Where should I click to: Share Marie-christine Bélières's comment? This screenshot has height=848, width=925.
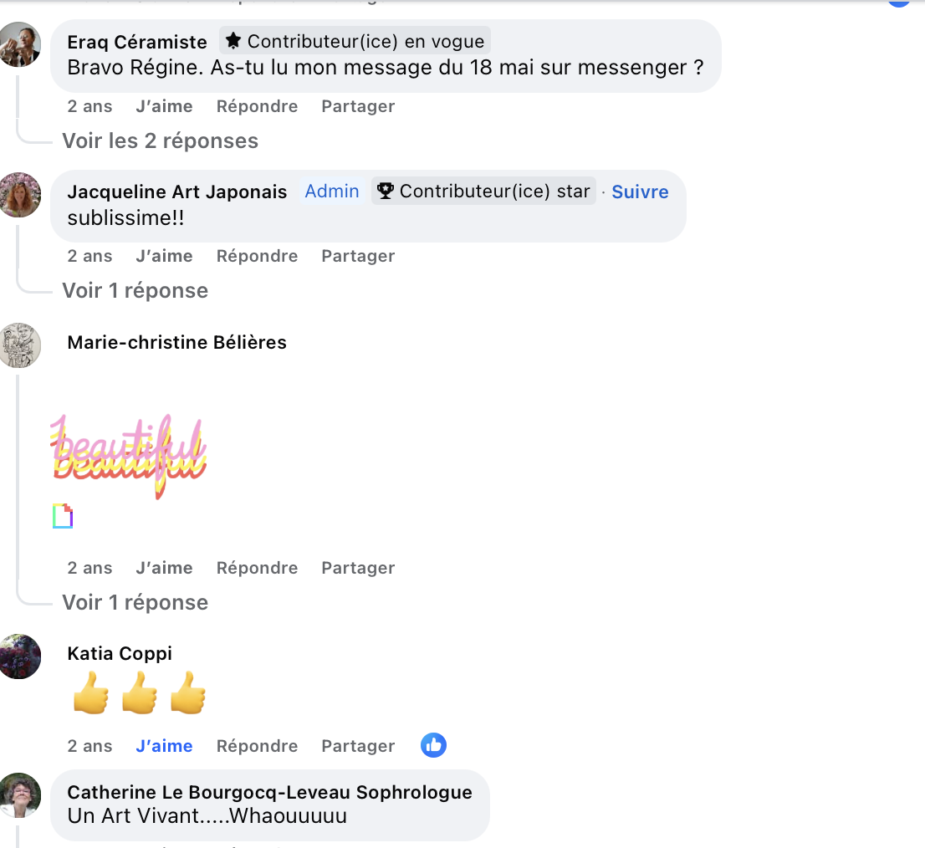(358, 568)
